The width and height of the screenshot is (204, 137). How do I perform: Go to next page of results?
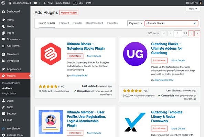pos(191,34)
